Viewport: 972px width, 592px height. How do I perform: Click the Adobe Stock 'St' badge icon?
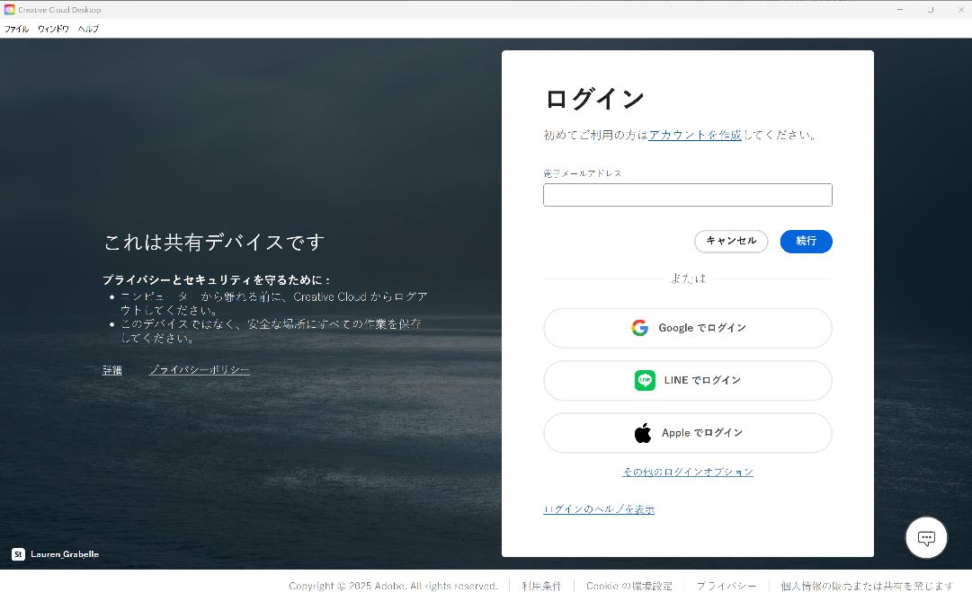(19, 554)
